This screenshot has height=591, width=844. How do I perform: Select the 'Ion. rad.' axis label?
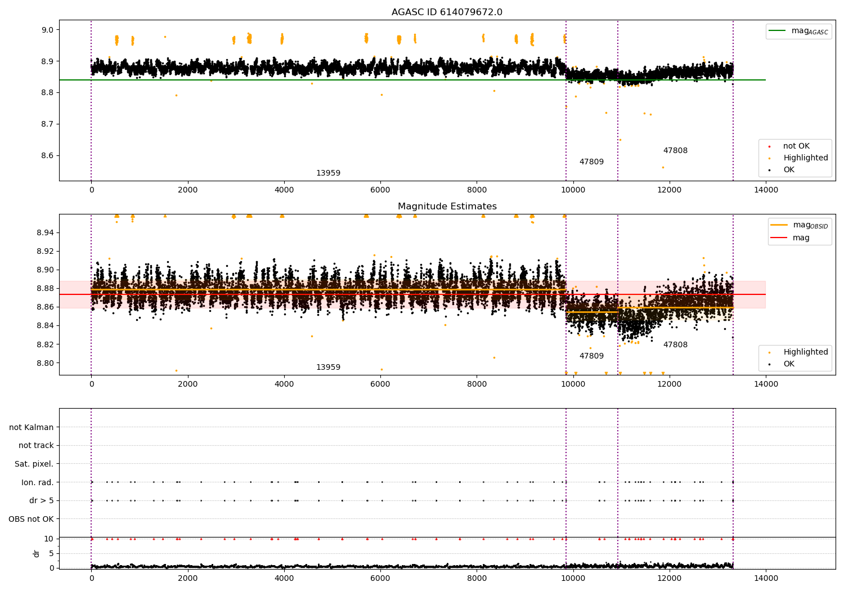[x=38, y=482]
